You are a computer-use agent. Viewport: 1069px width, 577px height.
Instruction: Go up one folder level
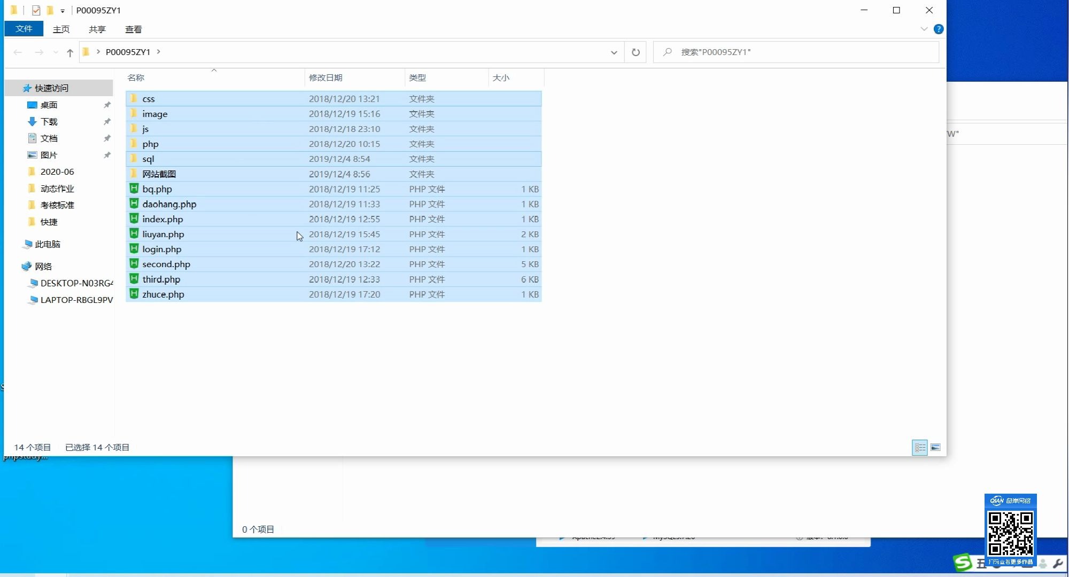[69, 52]
